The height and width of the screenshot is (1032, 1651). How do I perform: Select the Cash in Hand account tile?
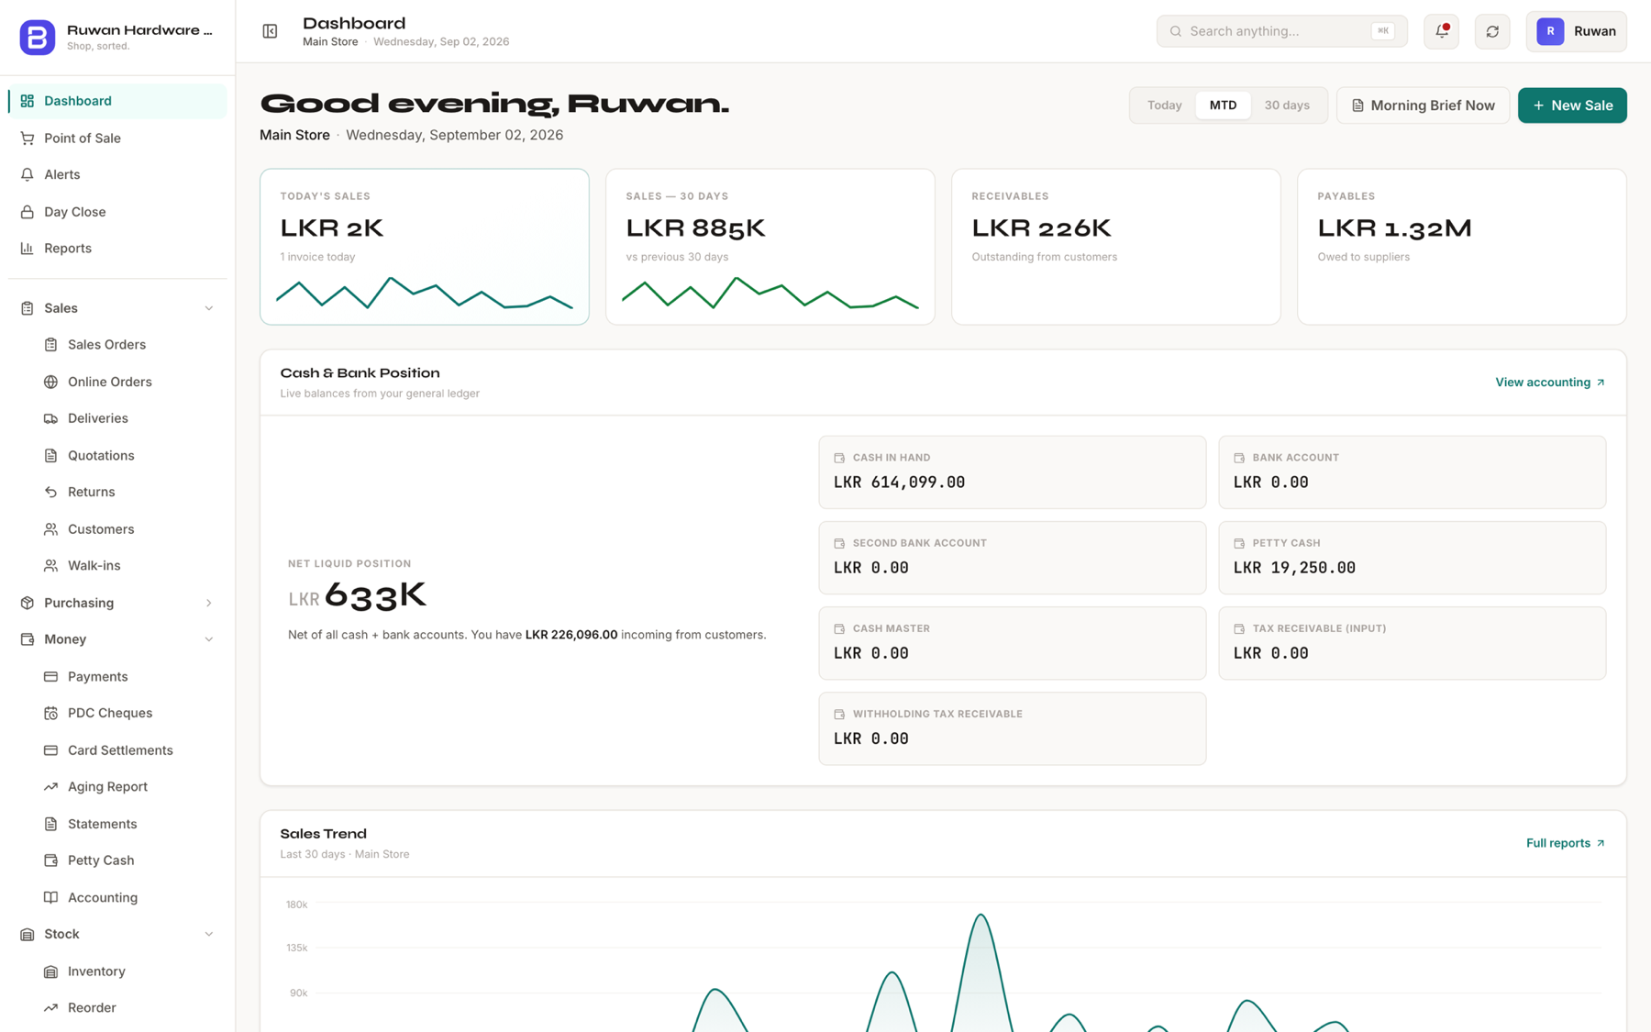[x=1013, y=472]
